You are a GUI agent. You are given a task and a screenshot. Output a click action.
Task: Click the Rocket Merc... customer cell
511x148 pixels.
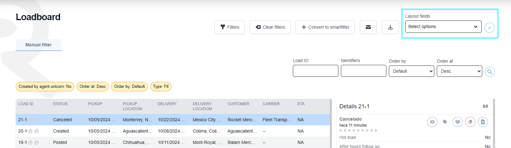[x=242, y=120]
